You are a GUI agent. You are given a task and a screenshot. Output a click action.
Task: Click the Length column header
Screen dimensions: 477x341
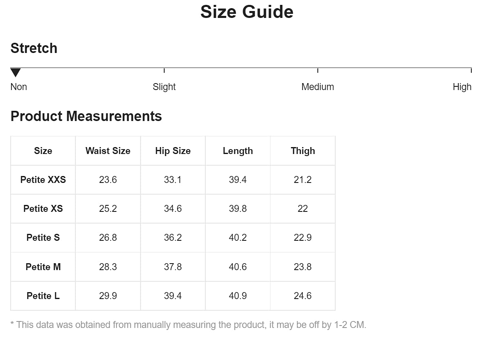point(238,151)
